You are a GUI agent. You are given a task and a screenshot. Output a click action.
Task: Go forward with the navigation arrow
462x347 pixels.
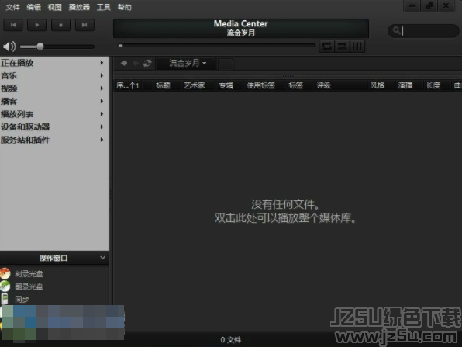tap(136, 63)
